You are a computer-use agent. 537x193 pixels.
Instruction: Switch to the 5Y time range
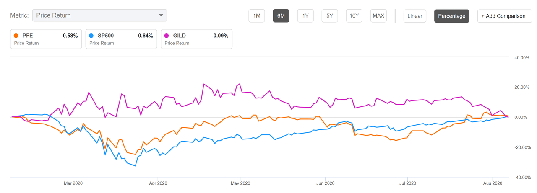pos(330,16)
